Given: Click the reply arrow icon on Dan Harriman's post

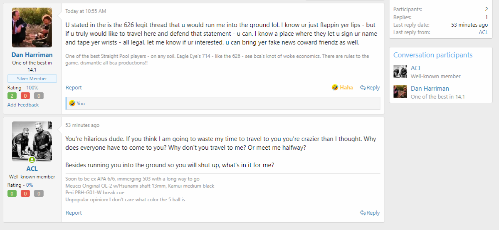Looking at the screenshot, I should click(x=363, y=87).
